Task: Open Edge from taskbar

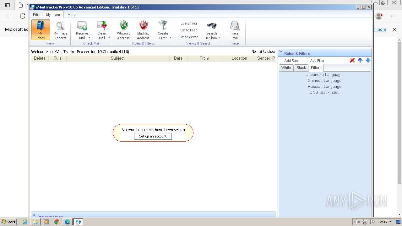Action: (x=67, y=222)
